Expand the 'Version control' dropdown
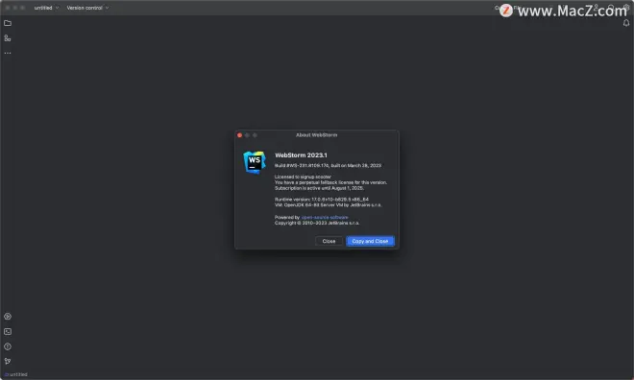Viewport: 634px width, 380px height. [87, 8]
